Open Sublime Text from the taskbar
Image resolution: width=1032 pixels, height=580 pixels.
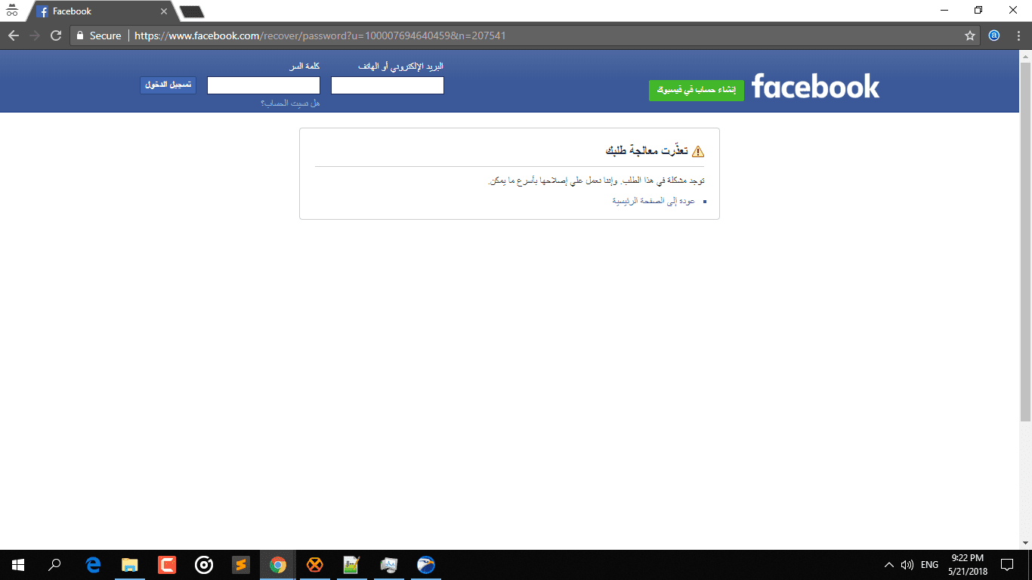tap(241, 565)
